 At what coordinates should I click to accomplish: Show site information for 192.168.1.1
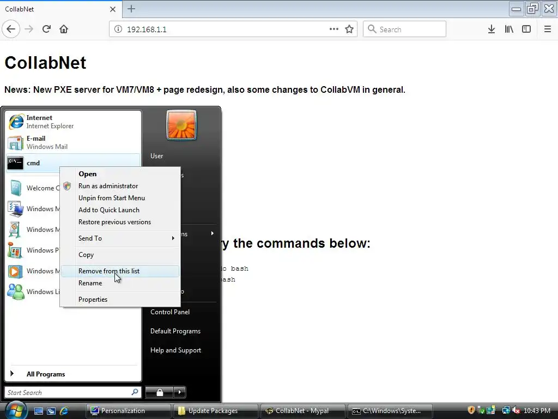tap(118, 29)
